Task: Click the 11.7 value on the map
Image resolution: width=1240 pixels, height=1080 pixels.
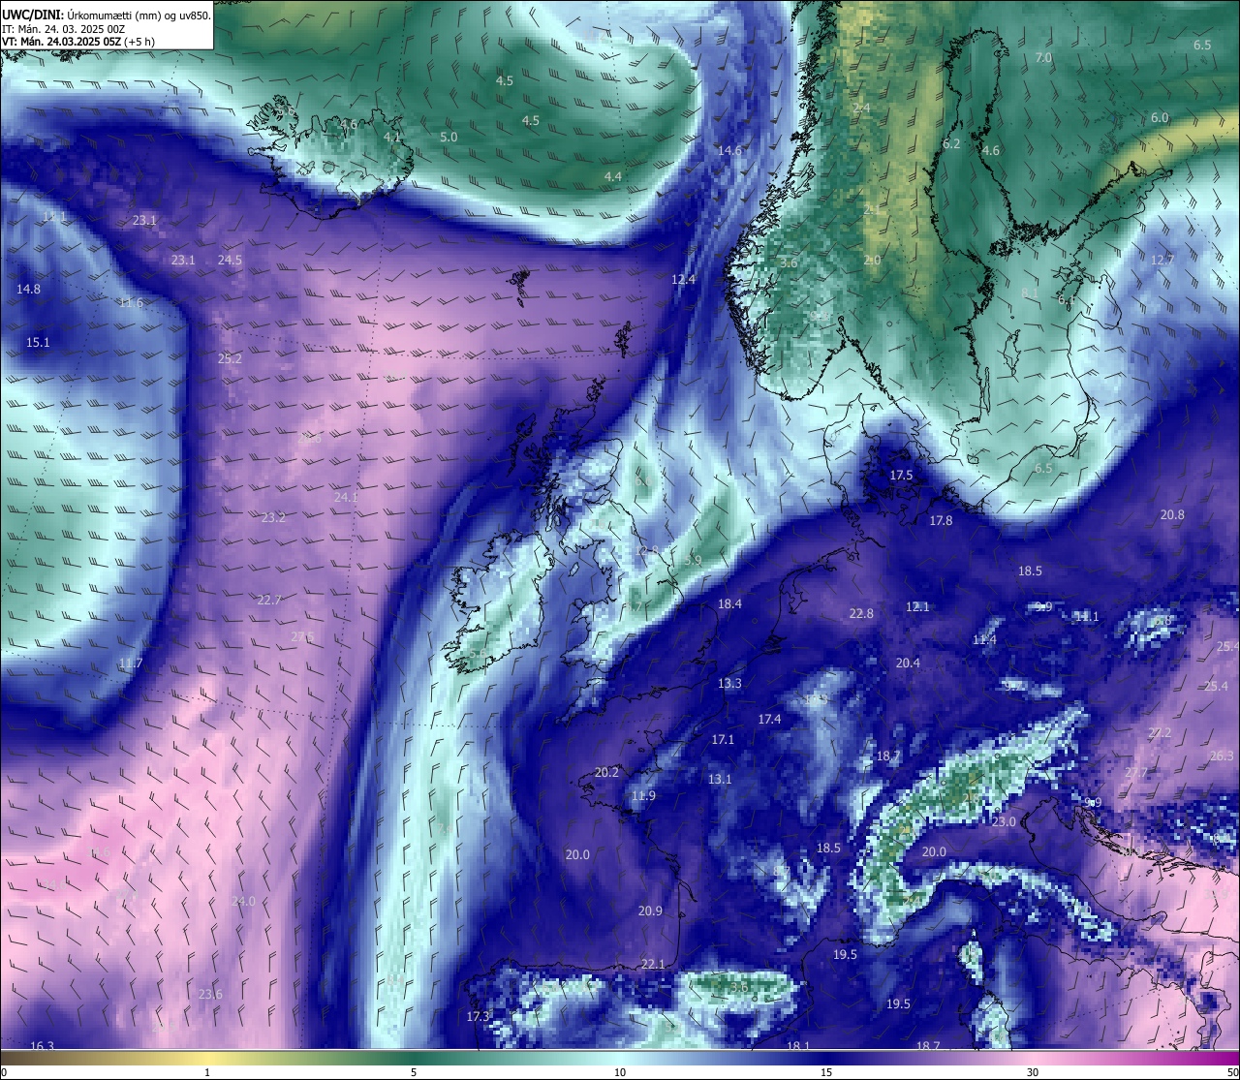Action: pos(131,663)
